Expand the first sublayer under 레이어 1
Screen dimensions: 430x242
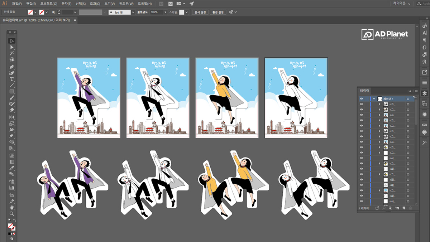point(379,104)
